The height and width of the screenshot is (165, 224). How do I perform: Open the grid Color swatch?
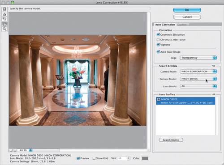[x=145, y=158]
